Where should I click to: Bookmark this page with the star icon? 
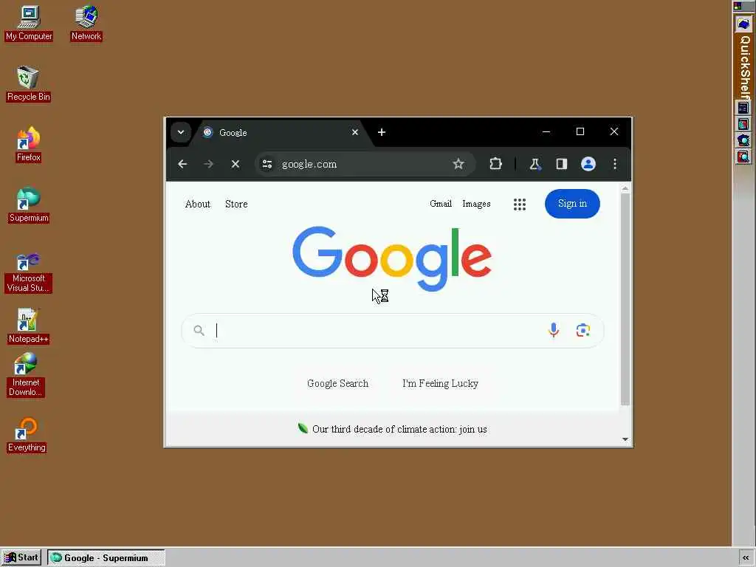458,164
